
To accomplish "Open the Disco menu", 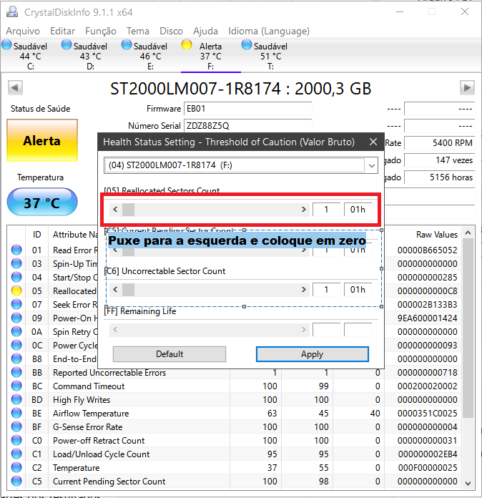I will [171, 31].
